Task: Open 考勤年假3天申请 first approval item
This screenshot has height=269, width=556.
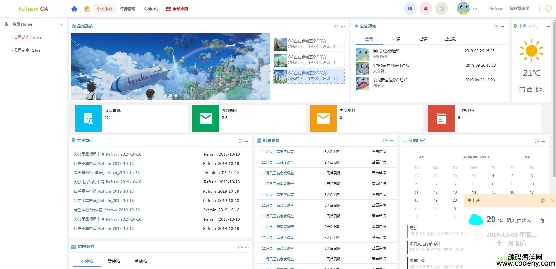Action: tap(107, 173)
